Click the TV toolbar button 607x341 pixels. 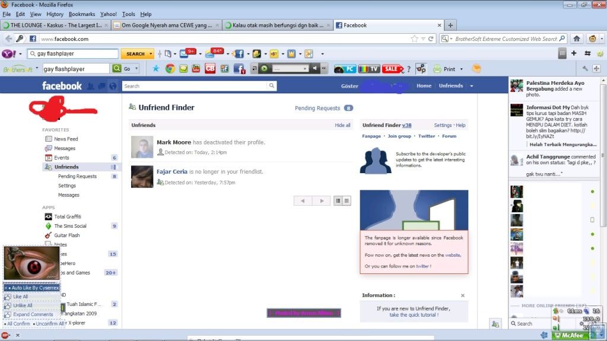(368, 69)
